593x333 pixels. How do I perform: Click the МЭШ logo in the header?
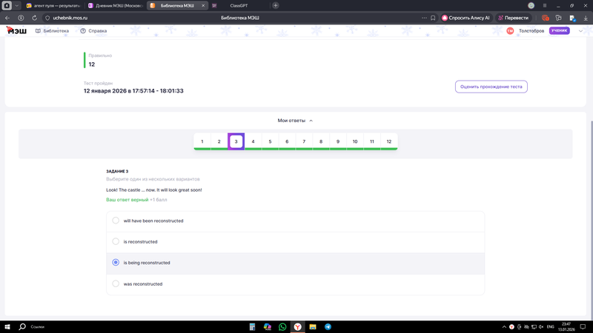15,31
